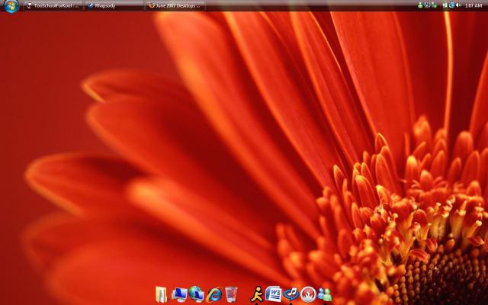The image size is (488, 305).
Task: Open the volume speaker tray icon
Action: pyautogui.click(x=458, y=5)
